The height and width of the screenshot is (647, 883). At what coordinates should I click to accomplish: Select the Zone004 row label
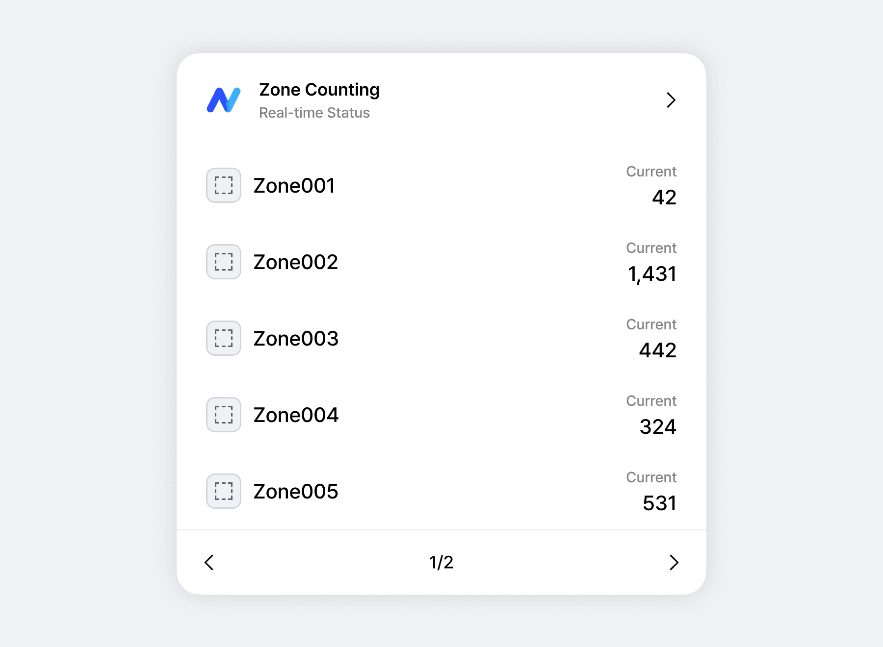click(x=296, y=415)
